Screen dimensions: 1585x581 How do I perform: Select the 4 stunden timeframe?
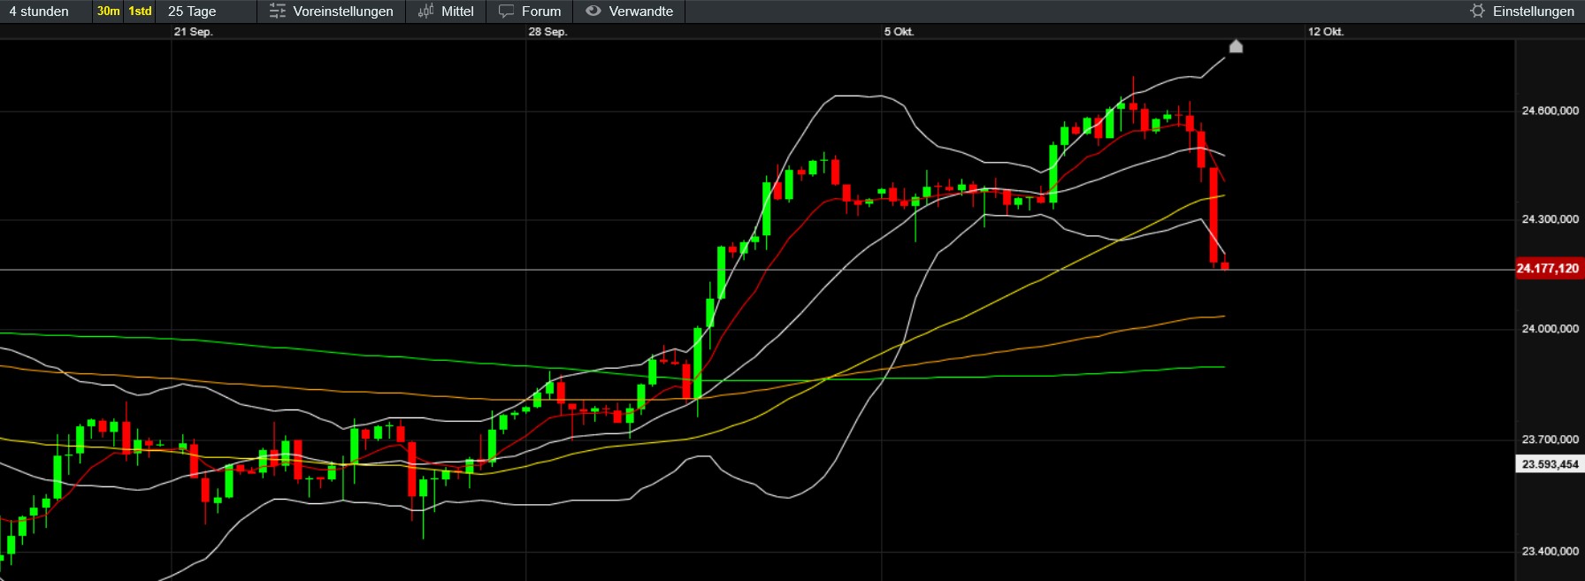pos(39,11)
